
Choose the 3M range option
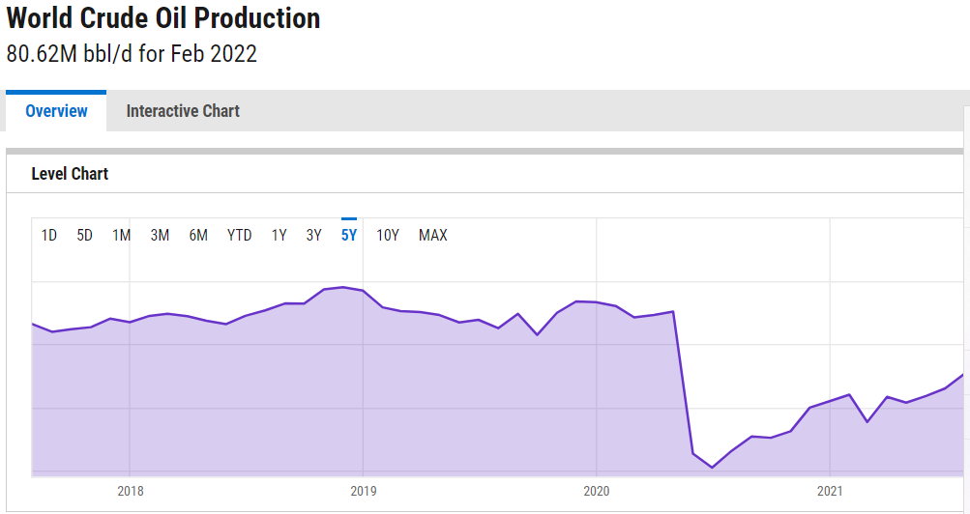point(161,235)
